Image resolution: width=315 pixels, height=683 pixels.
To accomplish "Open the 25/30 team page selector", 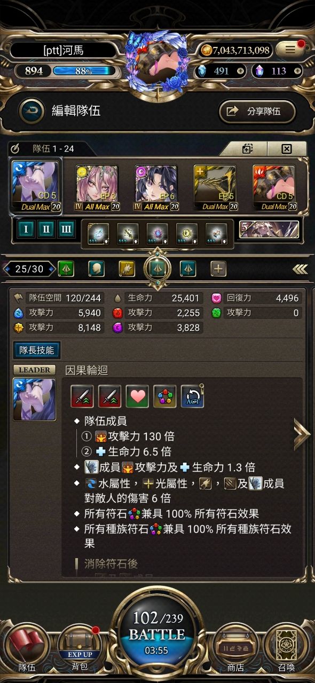I will (29, 269).
